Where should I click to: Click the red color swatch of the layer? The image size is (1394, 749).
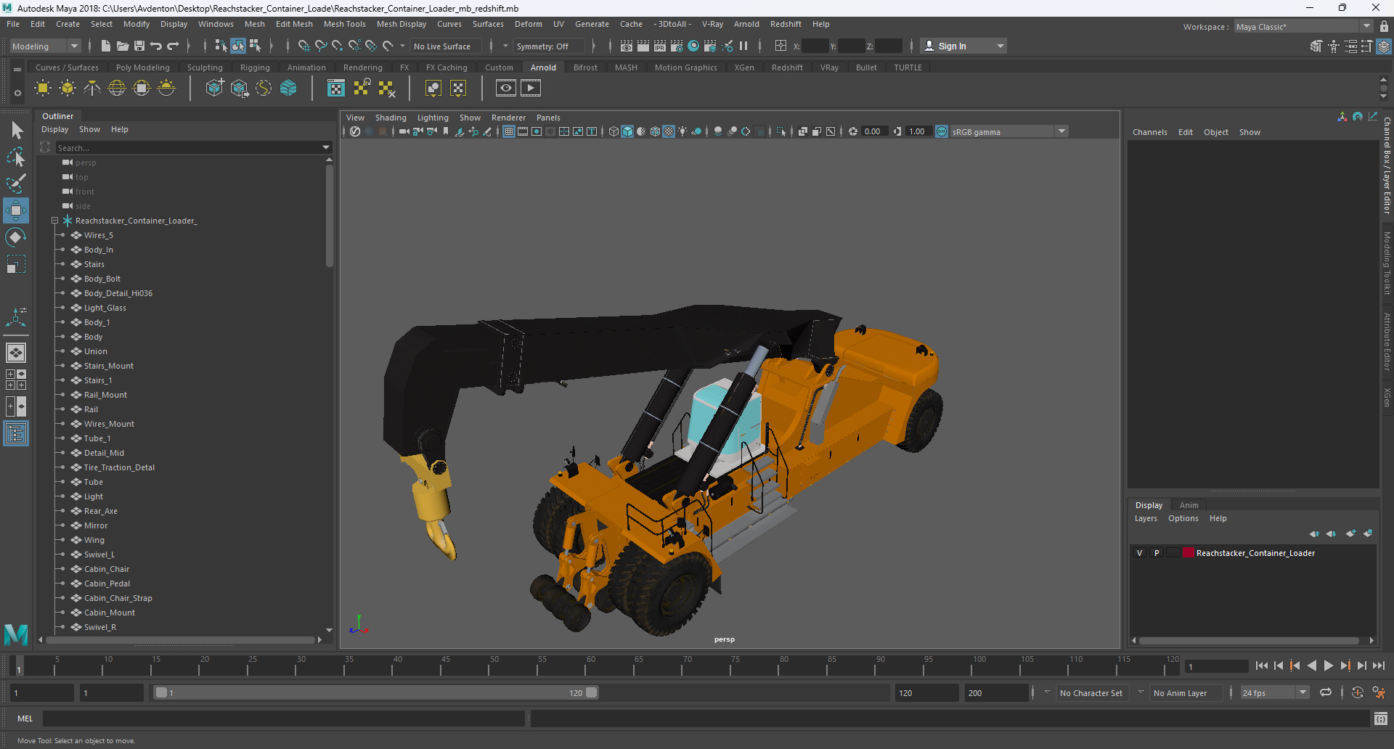[x=1189, y=553]
